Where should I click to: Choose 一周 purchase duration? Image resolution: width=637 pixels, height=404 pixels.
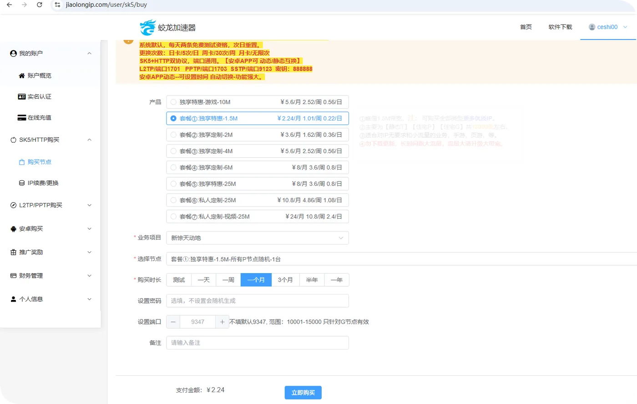(228, 280)
